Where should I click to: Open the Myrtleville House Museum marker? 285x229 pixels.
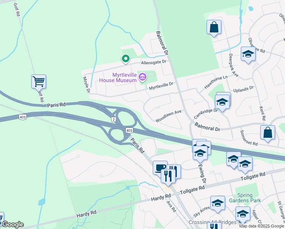pos(142,77)
